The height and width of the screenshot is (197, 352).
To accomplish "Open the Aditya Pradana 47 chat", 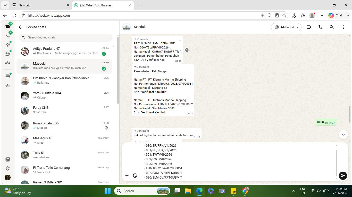I will tap(64, 51).
